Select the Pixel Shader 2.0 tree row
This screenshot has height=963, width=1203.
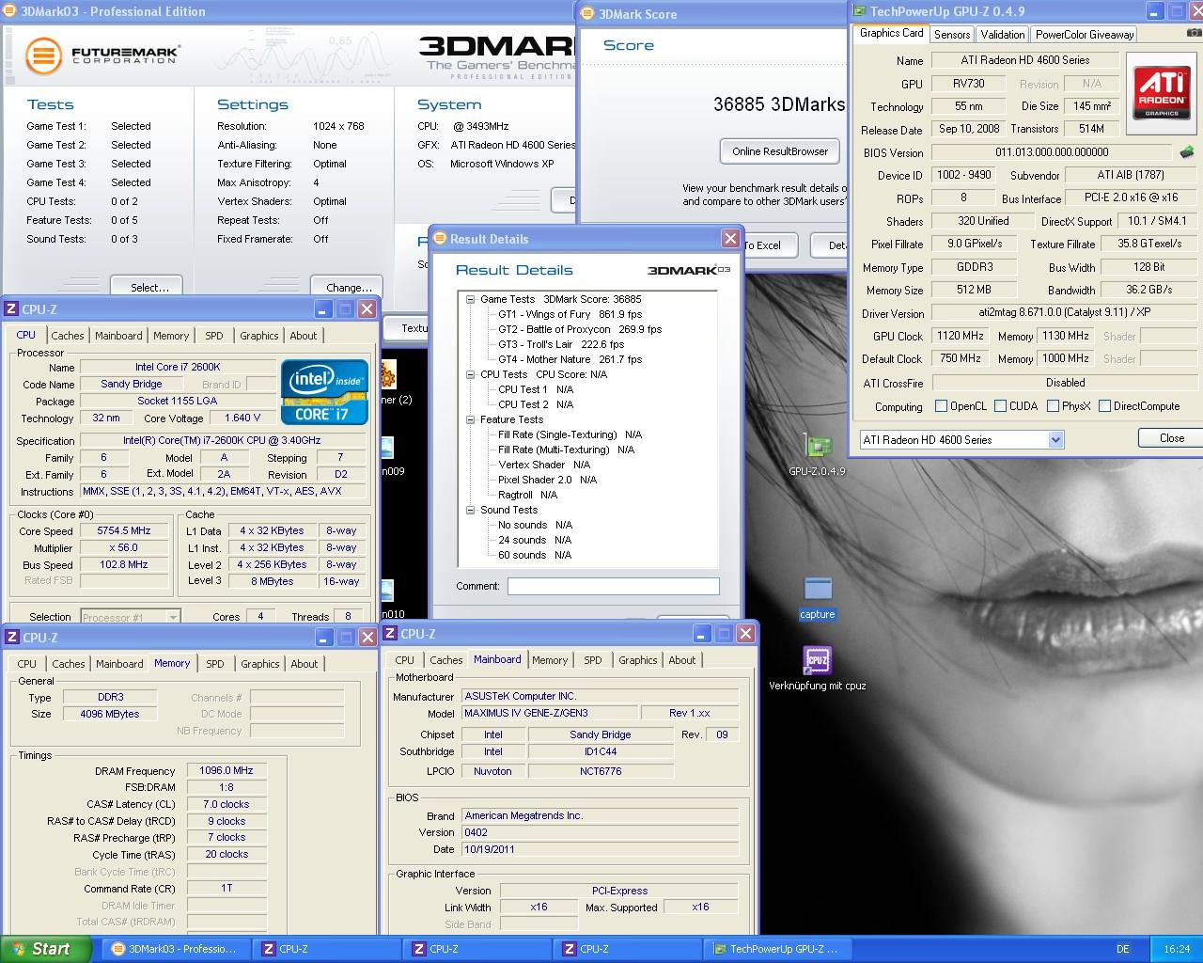(x=548, y=480)
